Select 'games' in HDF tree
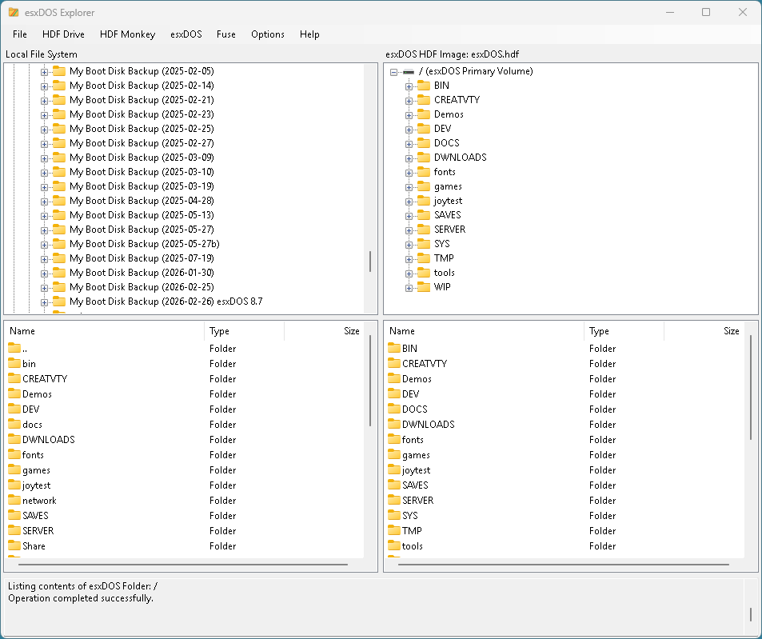The height and width of the screenshot is (639, 762). (448, 186)
